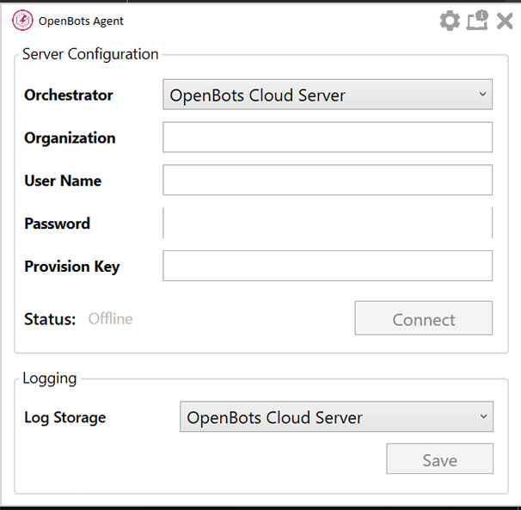Focus the Provision Key field
The image size is (521, 510).
coord(328,266)
